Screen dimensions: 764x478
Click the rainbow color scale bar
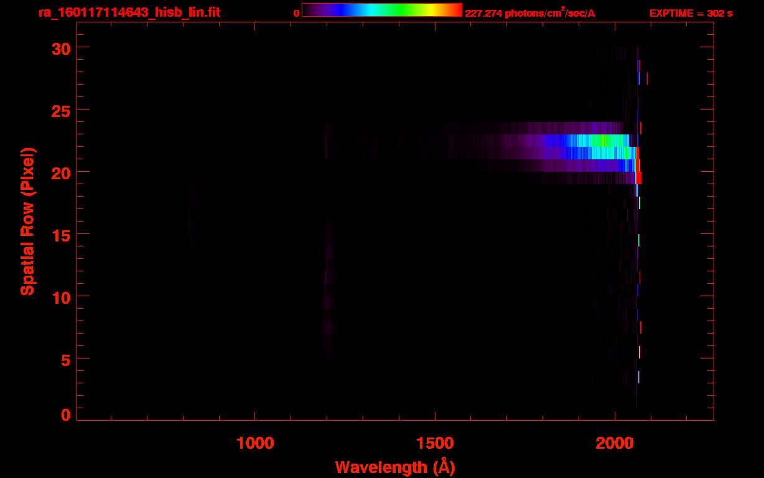[382, 10]
